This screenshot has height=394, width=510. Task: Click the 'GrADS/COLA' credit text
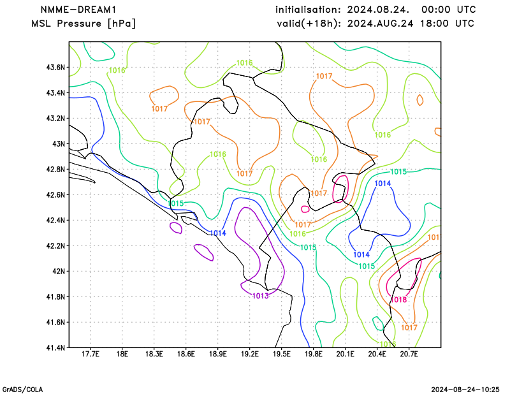point(22,390)
